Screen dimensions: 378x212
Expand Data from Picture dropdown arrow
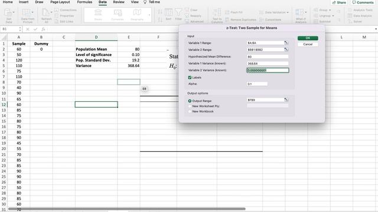coord(32,12)
